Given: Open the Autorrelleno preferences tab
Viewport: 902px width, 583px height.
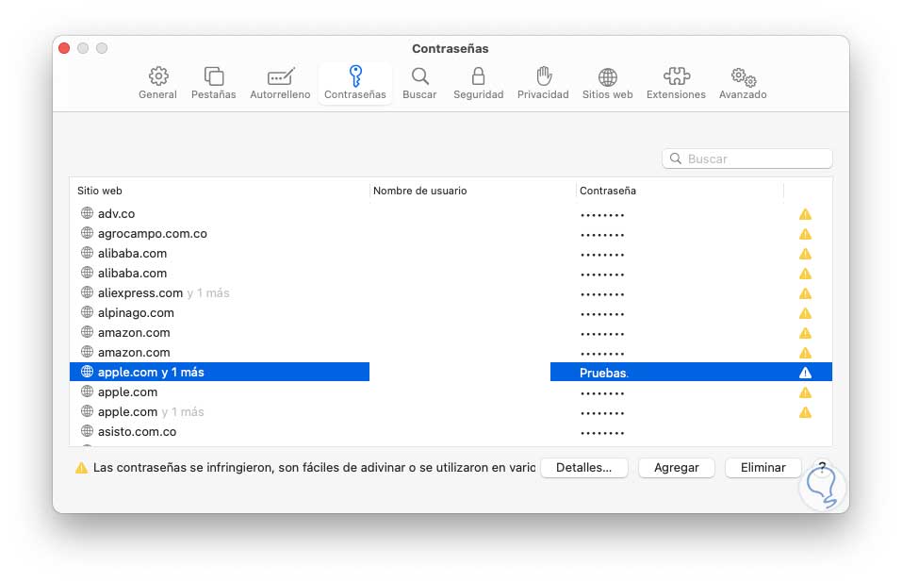Looking at the screenshot, I should click(280, 83).
